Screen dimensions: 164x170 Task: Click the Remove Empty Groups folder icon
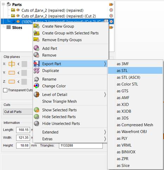[x=36, y=40]
